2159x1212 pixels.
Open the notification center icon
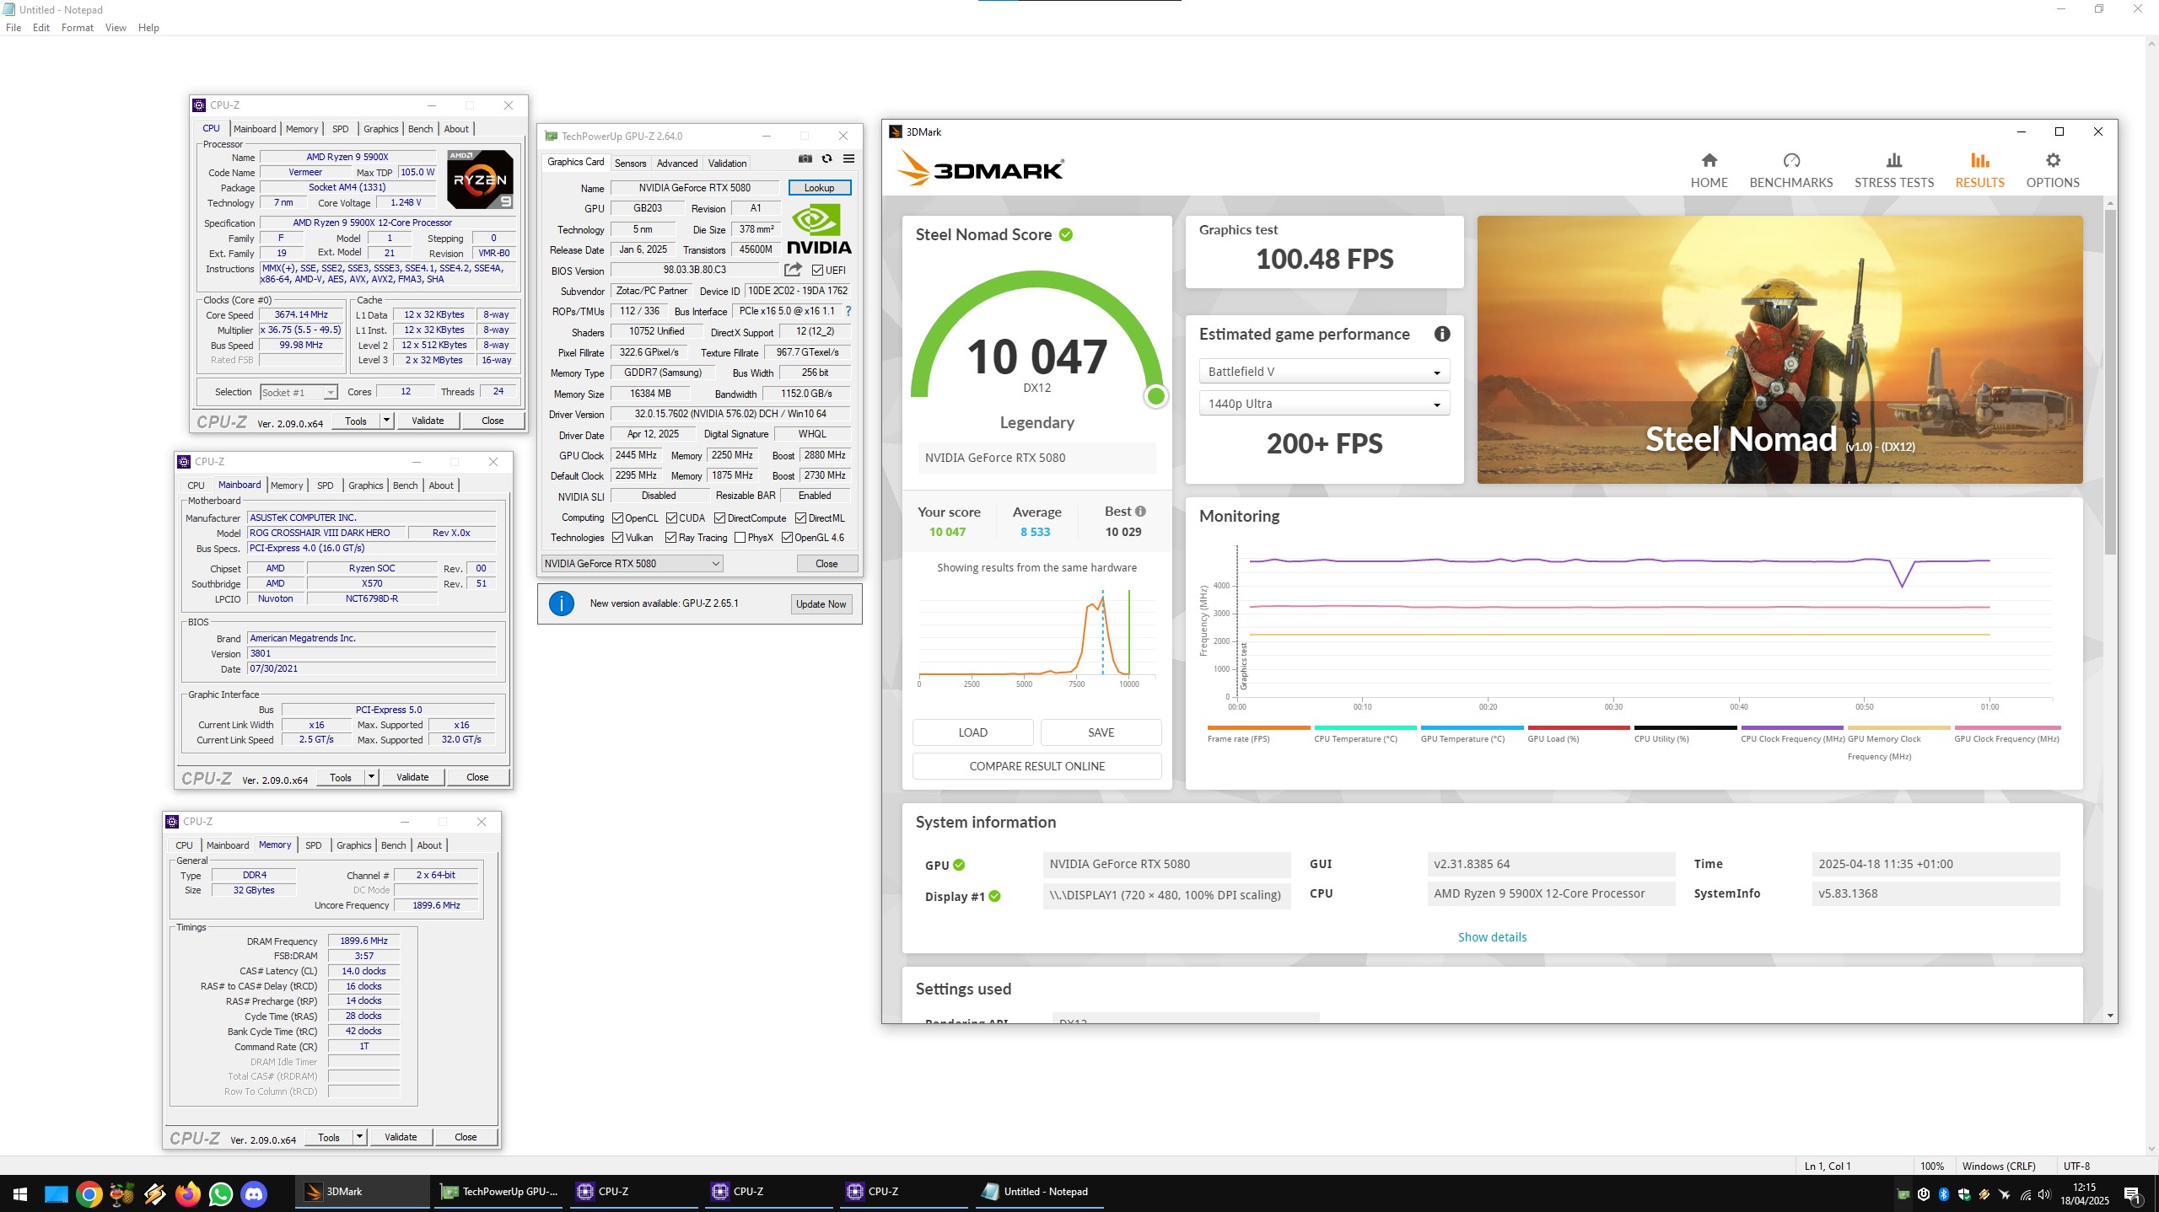point(2133,1193)
